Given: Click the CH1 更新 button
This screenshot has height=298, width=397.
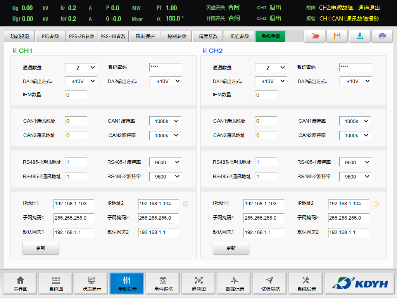Looking at the screenshot, I should [x=41, y=248].
